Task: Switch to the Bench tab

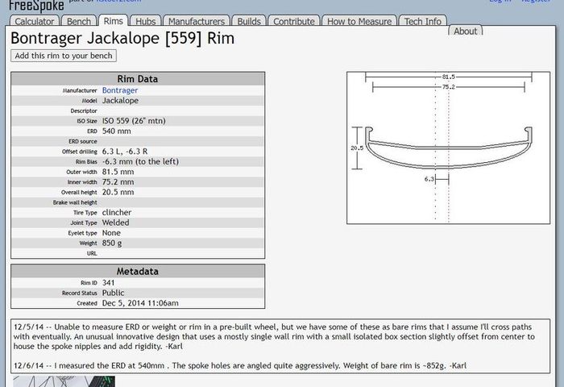Action: pyautogui.click(x=79, y=21)
